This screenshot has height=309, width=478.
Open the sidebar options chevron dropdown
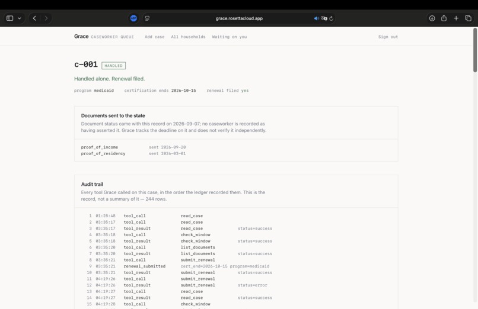click(20, 18)
